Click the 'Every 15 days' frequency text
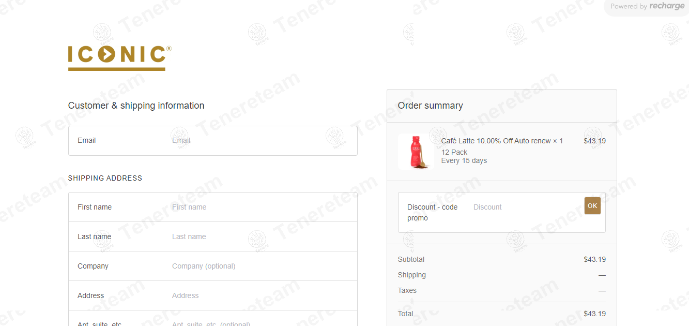 (x=464, y=160)
